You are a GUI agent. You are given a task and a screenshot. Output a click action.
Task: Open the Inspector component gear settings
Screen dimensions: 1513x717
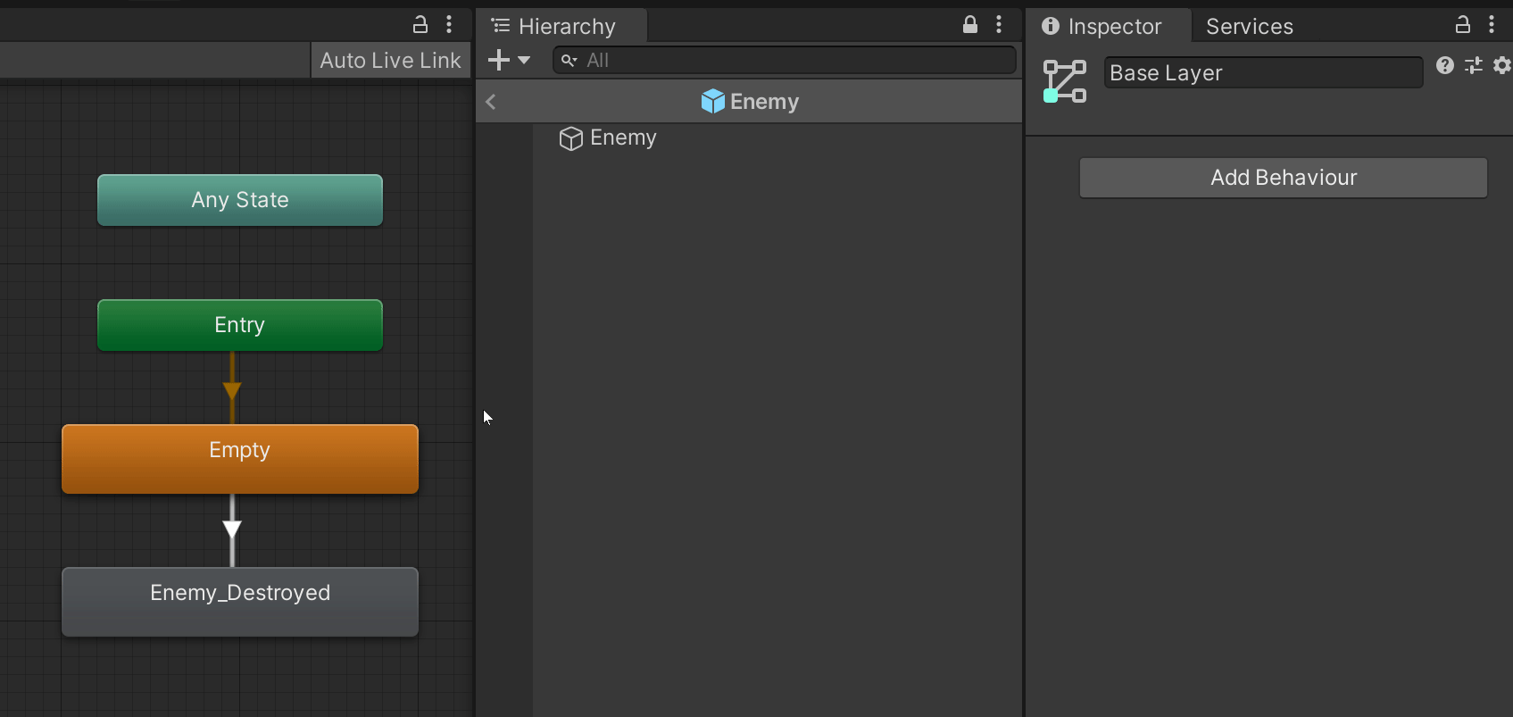coord(1502,65)
